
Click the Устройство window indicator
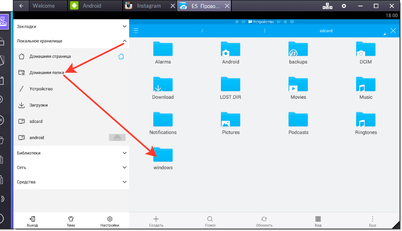(261, 22)
